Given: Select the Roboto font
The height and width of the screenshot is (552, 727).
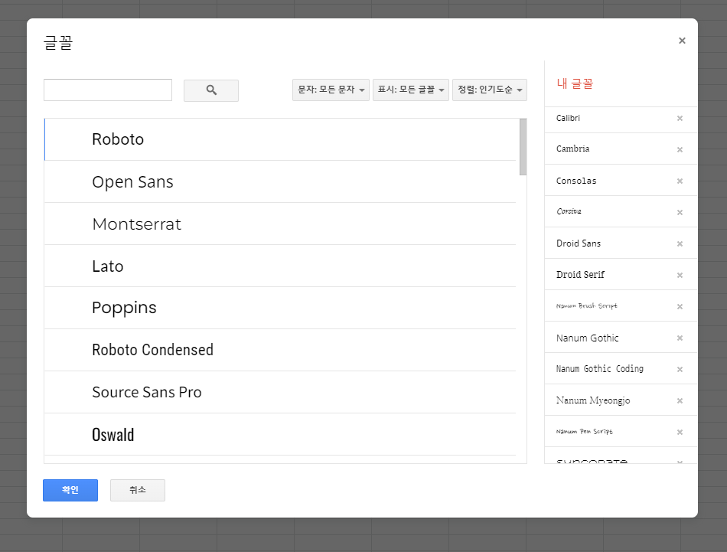Looking at the screenshot, I should [280, 139].
